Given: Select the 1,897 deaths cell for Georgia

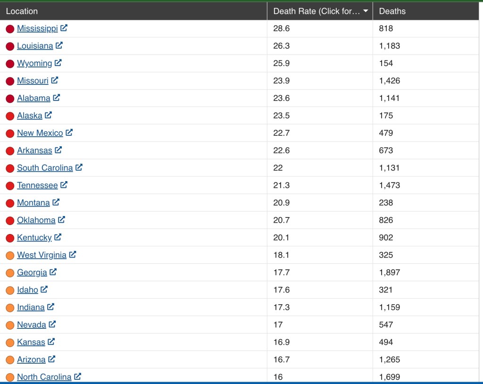Looking at the screenshot, I should [x=389, y=272].
